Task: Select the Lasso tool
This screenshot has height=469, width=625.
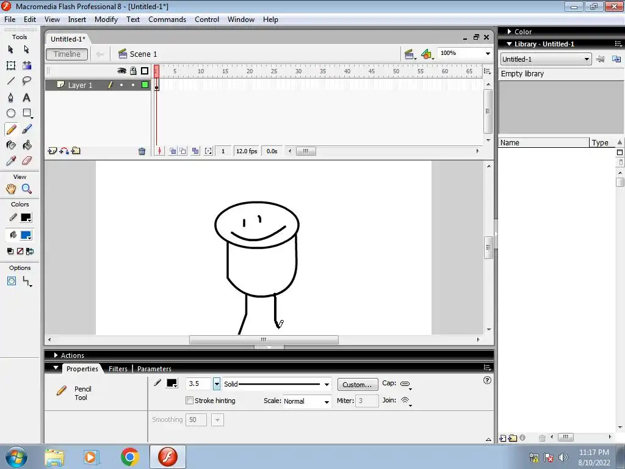Action: [x=27, y=81]
